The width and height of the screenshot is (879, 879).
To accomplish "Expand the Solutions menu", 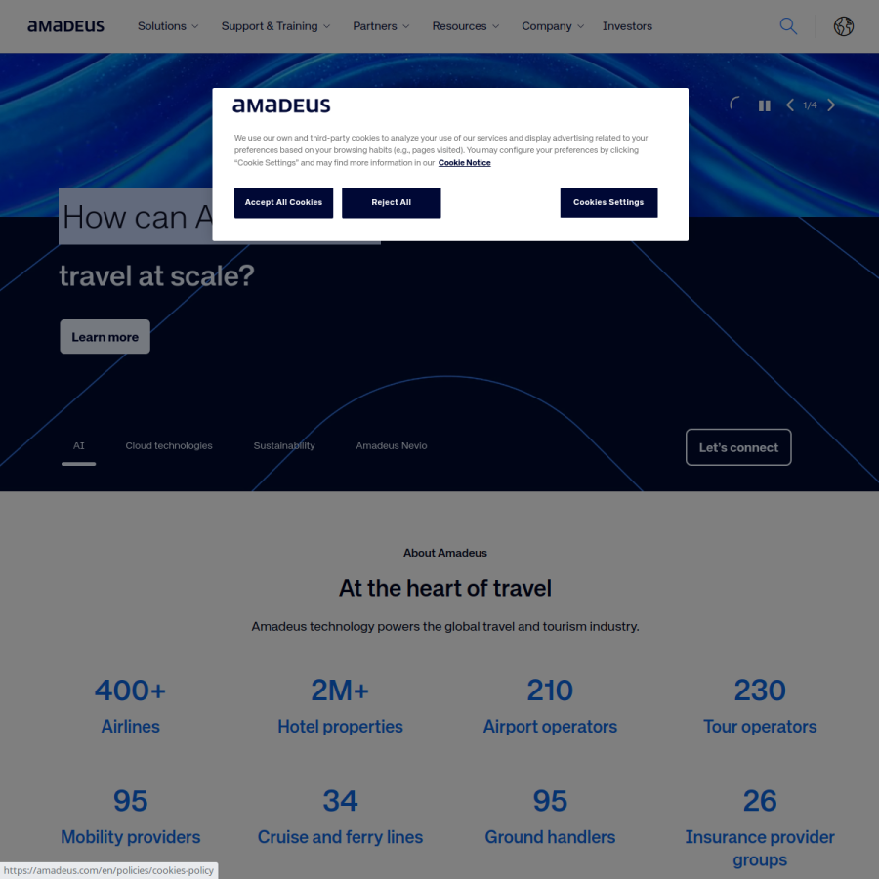I will [x=168, y=26].
